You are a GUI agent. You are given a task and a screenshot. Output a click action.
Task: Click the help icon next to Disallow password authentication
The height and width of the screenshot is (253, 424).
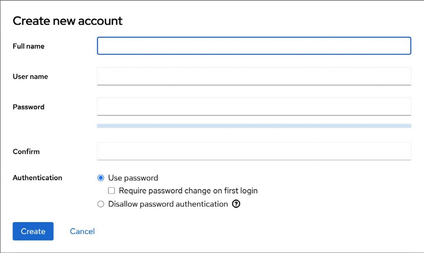pos(236,204)
